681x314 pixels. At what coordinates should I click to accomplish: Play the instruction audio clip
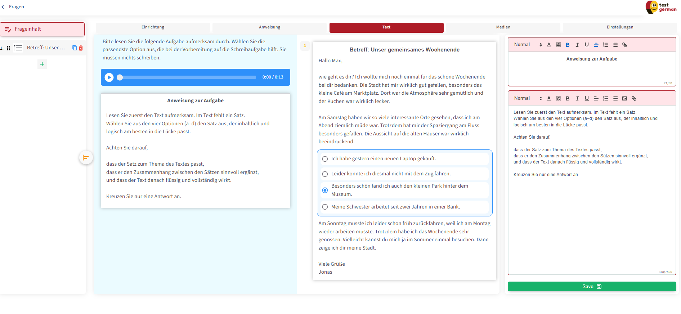point(109,77)
